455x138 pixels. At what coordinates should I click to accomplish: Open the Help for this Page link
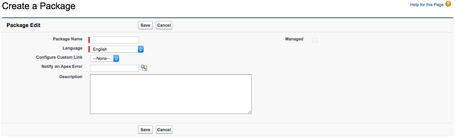(427, 5)
